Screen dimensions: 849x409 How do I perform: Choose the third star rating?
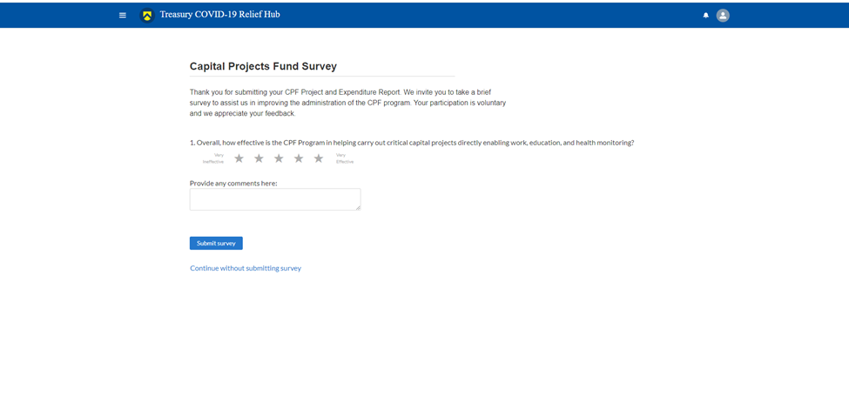pos(279,158)
